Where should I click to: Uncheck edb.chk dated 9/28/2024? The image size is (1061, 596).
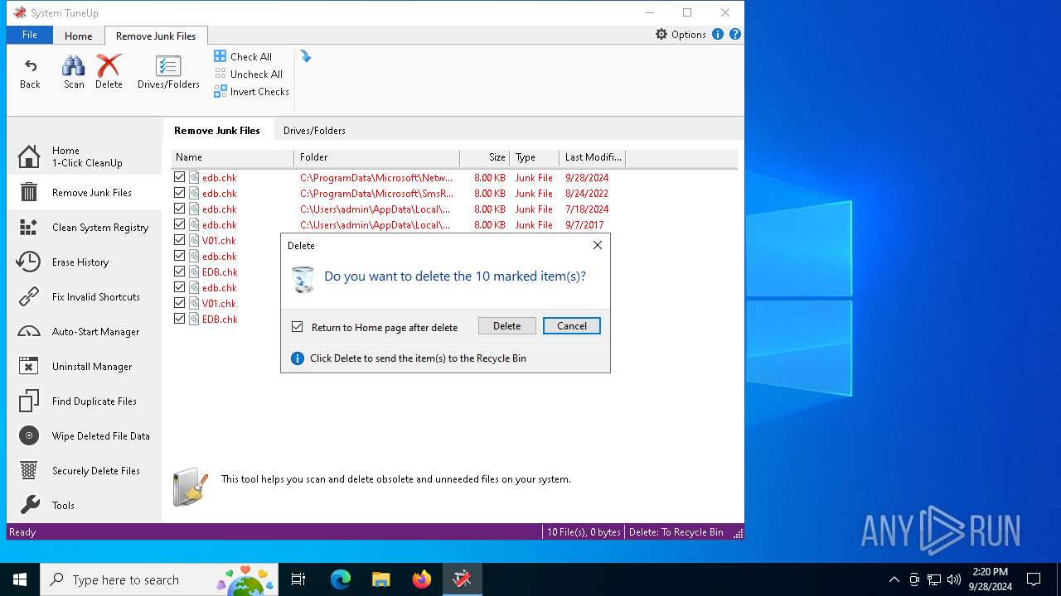pyautogui.click(x=179, y=177)
